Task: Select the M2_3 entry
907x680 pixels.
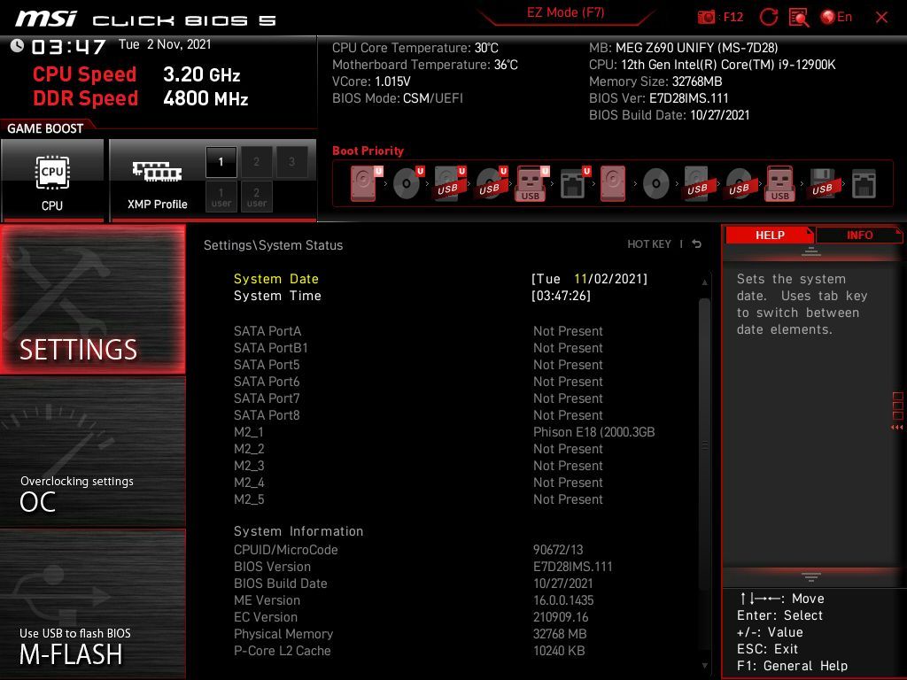Action: pyautogui.click(x=249, y=466)
